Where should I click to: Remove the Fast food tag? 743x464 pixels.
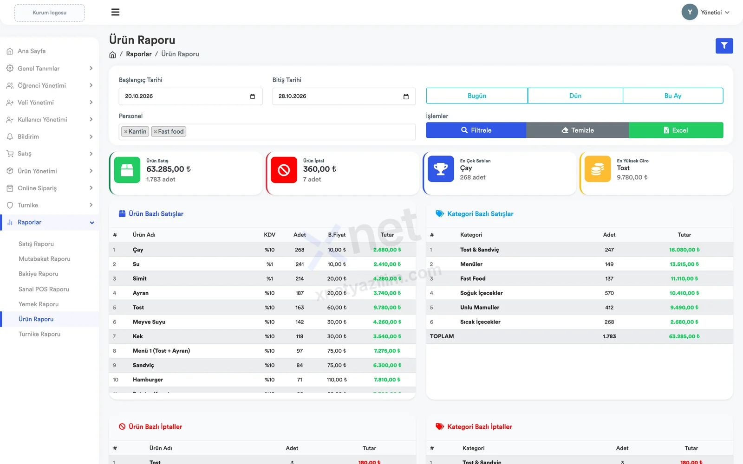(155, 132)
